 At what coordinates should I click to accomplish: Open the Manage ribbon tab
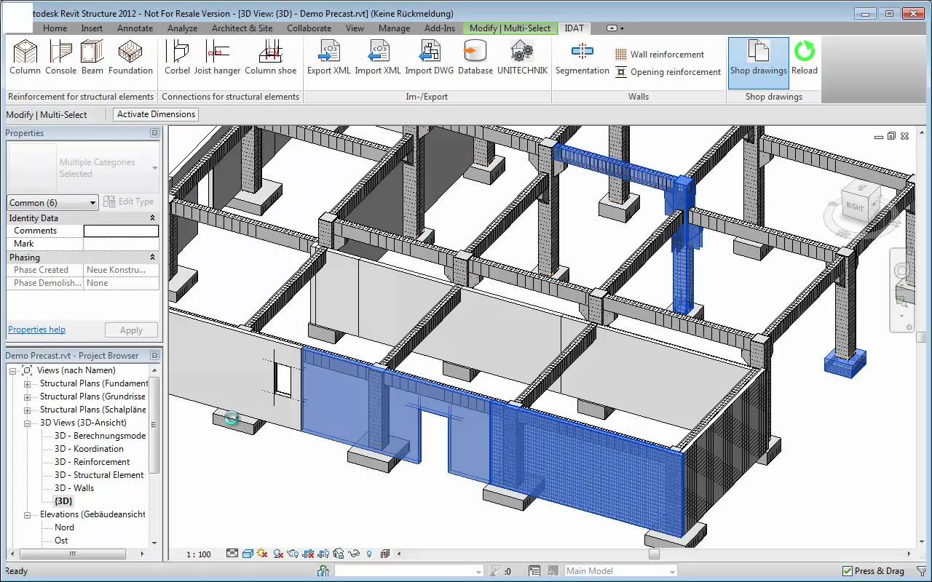click(x=394, y=28)
